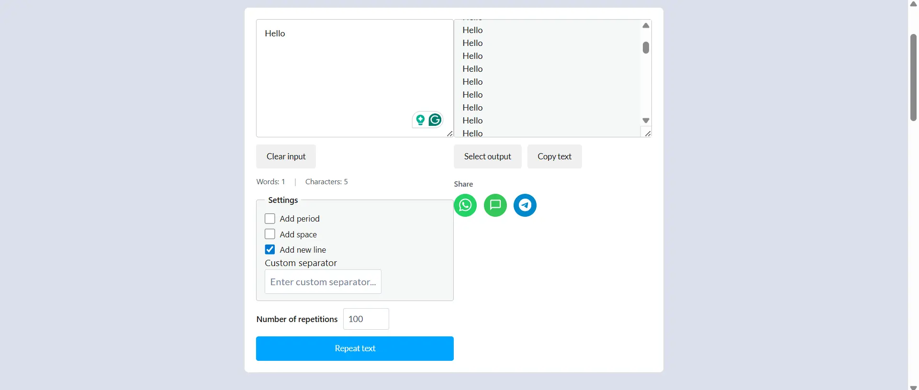
Task: Focus the custom separator field
Action: point(323,282)
